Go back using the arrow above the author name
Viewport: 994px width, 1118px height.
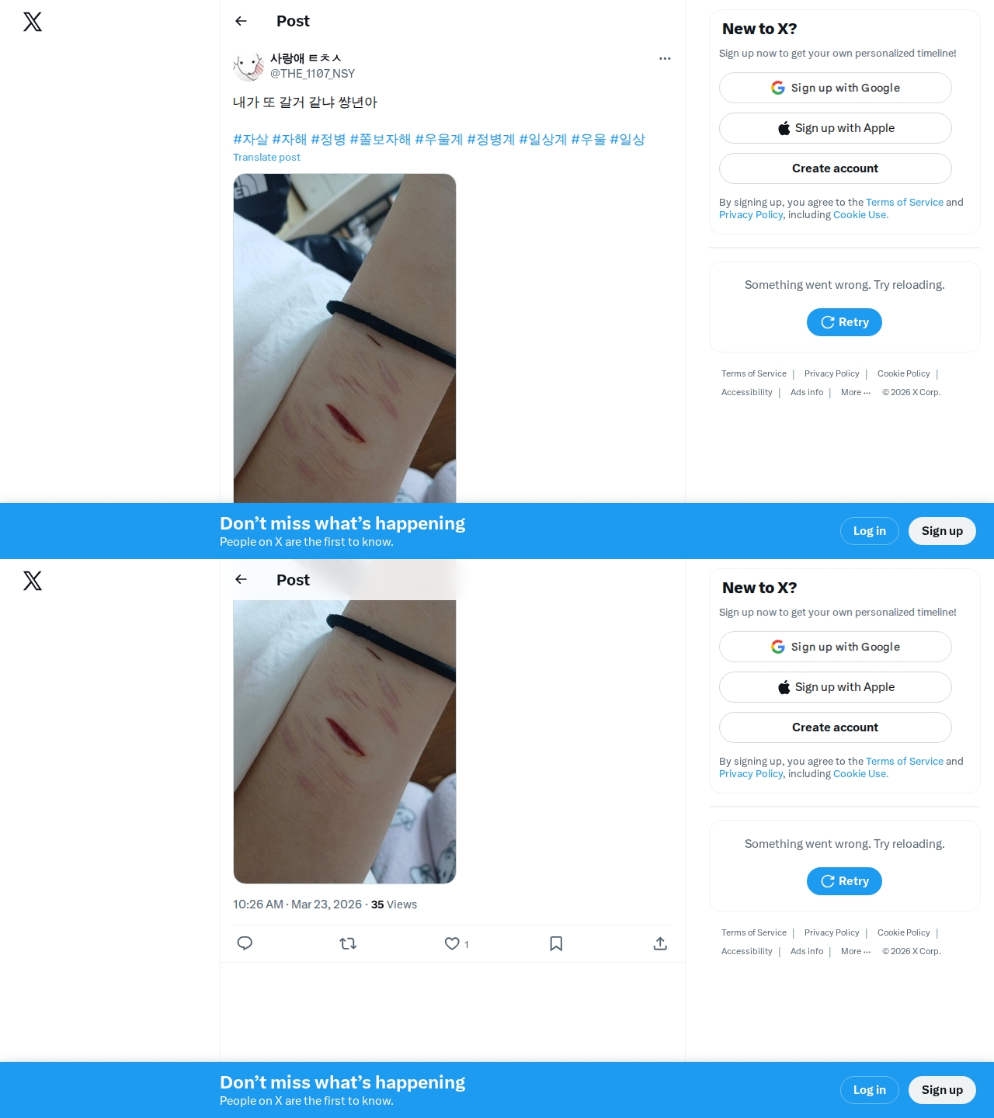point(241,21)
